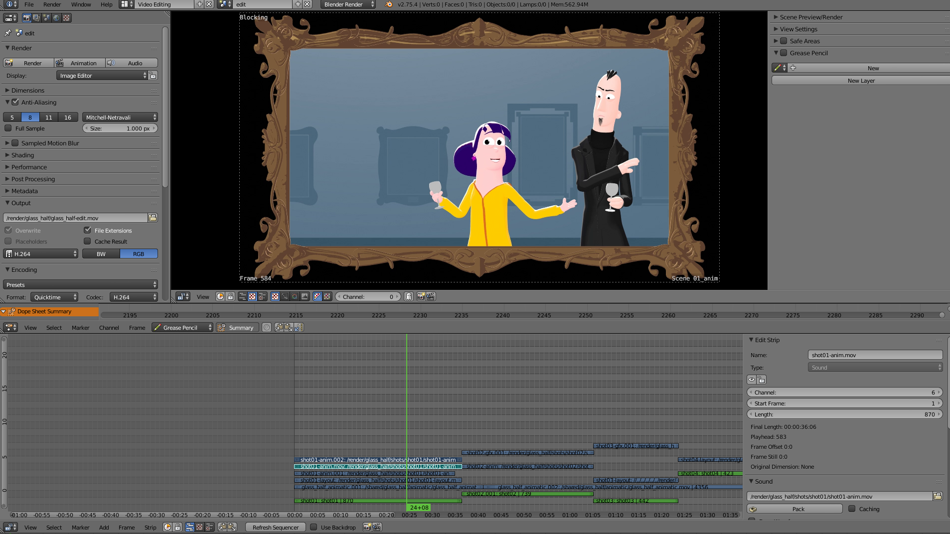The height and width of the screenshot is (534, 950).
Task: Click the anti-aliasing Size value slider
Action: tap(120, 129)
